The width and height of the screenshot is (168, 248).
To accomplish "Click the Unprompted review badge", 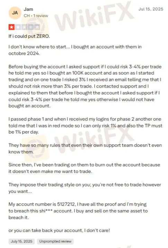I will pyautogui.click(x=55, y=241).
